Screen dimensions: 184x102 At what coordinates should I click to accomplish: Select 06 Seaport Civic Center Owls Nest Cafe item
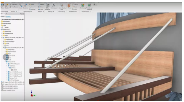pos(13,82)
